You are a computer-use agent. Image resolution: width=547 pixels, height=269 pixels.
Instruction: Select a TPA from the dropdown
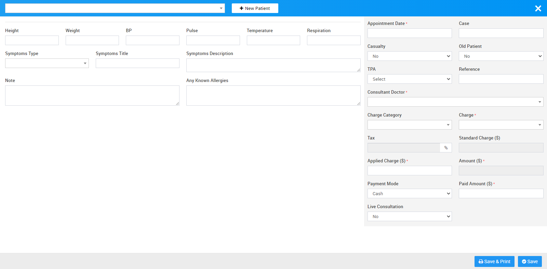coord(409,79)
